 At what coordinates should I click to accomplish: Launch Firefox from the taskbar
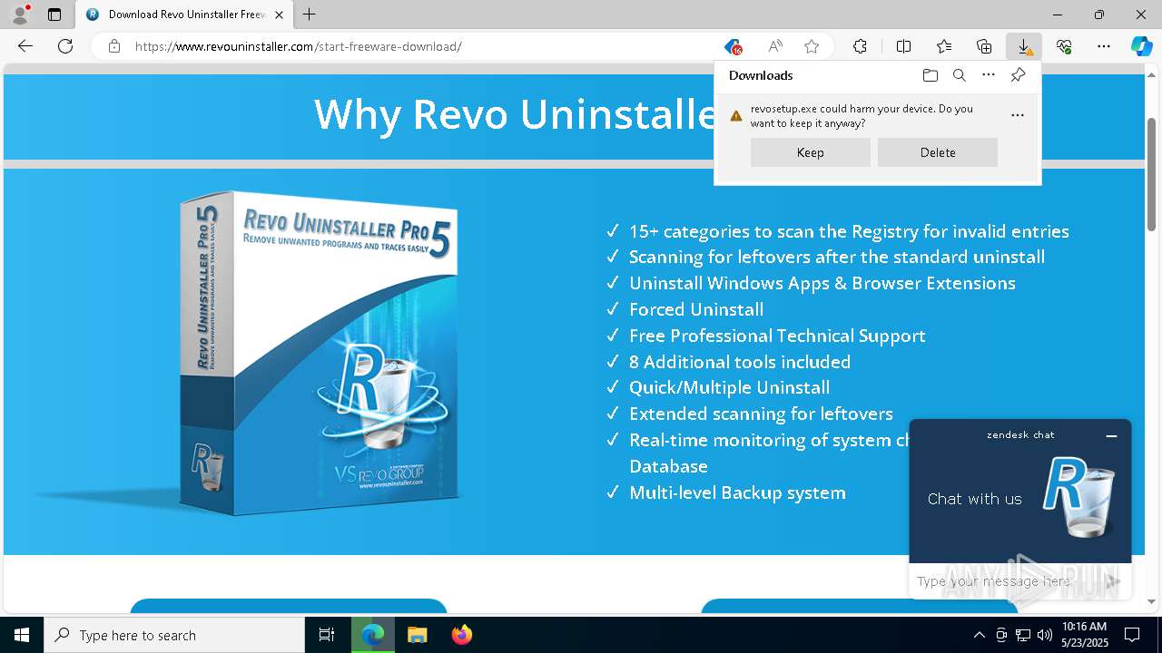(461, 635)
